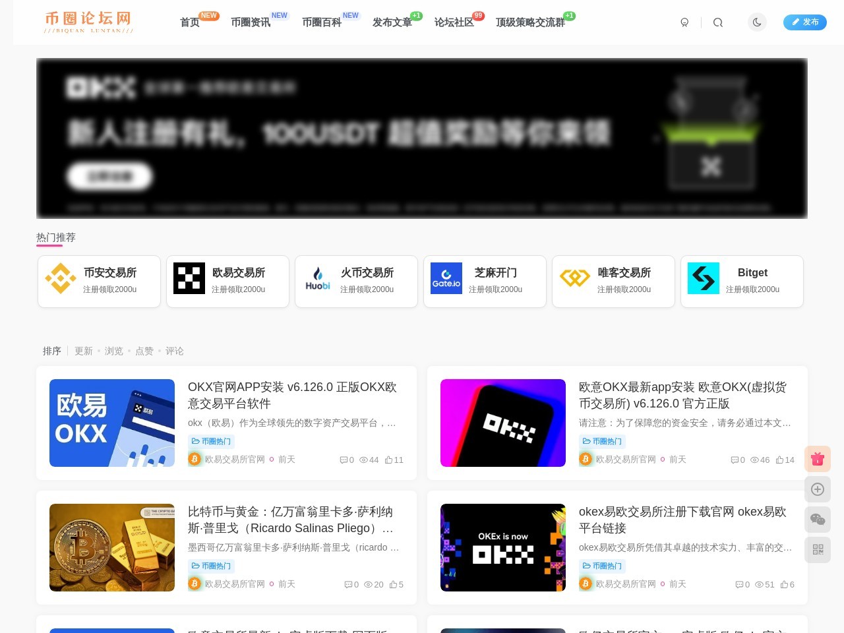This screenshot has height=633, width=844.
Task: Click author avatar on 欧意OKX post
Action: [x=586, y=459]
